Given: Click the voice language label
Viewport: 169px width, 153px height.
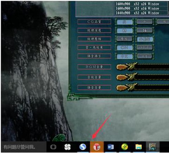Looking at the screenshot, I should coord(94,56).
